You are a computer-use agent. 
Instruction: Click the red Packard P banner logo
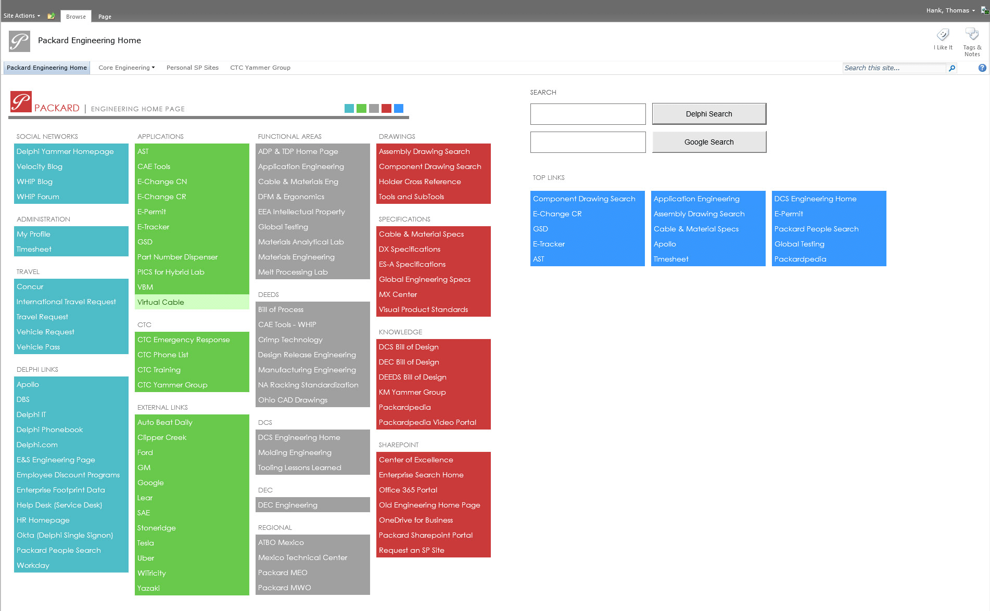[21, 101]
